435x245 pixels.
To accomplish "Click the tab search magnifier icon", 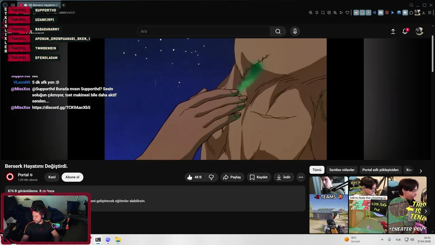I will [411, 5].
